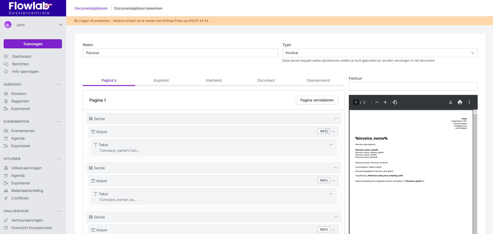The image size is (493, 234).
Task: Switch to the Geavanceerd tab
Action: coord(318,80)
